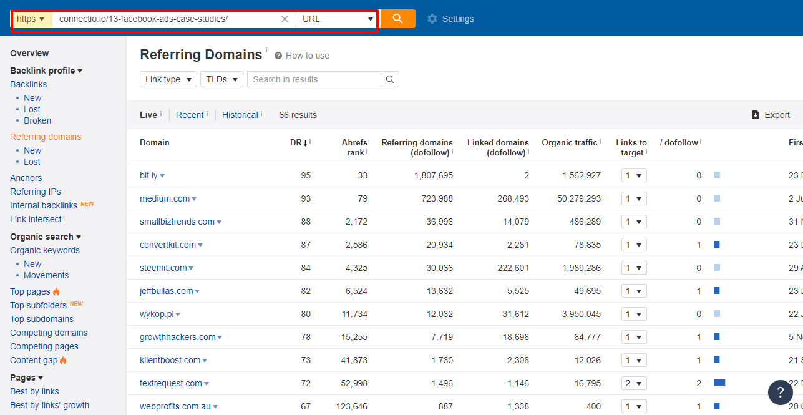Click the info icon next to Historical
This screenshot has height=415, width=803.
tap(261, 114)
